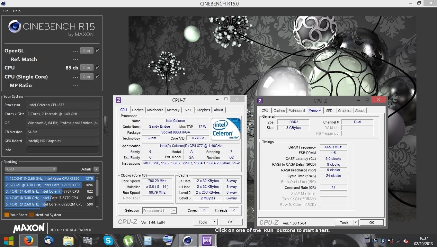The height and width of the screenshot is (247, 437).
Task: Click OK in the CPU tab CPU-Z window
Action: click(x=230, y=222)
